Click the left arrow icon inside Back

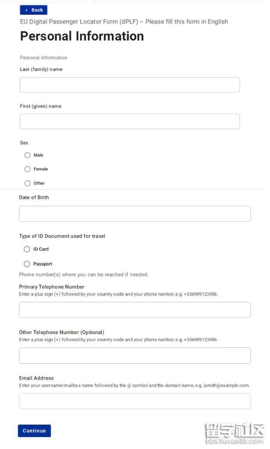(26, 10)
